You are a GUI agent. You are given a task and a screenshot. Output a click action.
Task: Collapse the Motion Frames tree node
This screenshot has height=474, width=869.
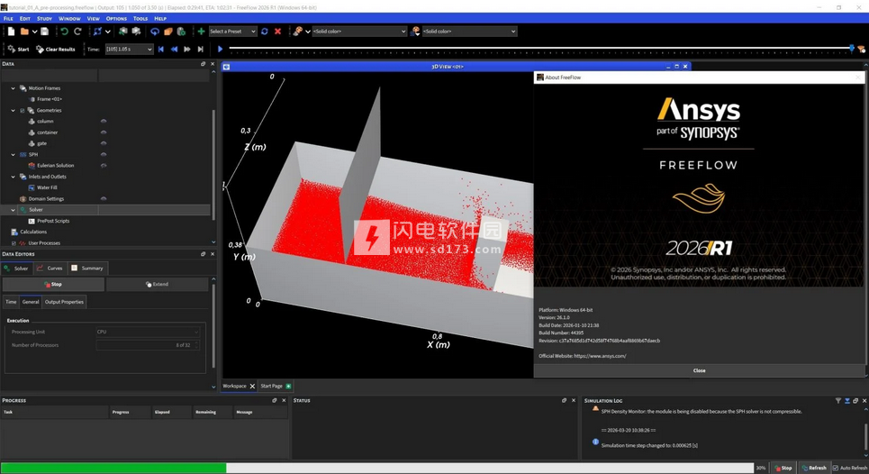tap(13, 88)
